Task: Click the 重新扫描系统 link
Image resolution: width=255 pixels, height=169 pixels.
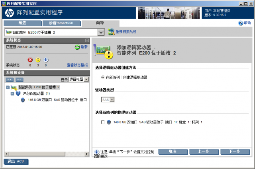Action: 126,32
